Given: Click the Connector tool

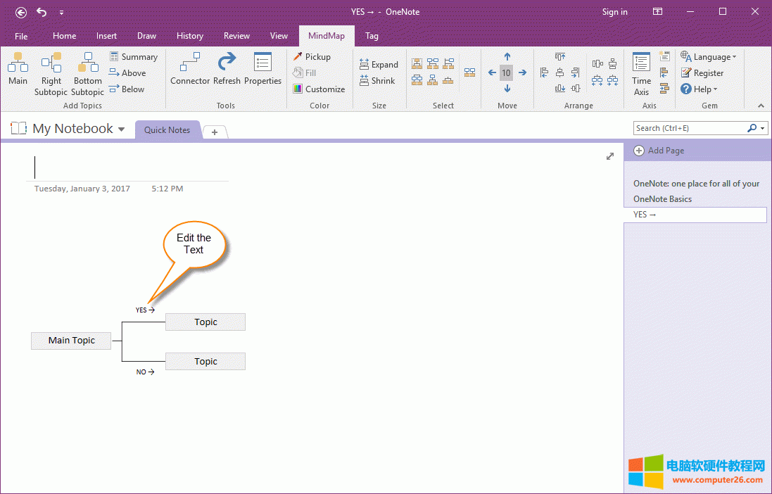Looking at the screenshot, I should click(190, 71).
